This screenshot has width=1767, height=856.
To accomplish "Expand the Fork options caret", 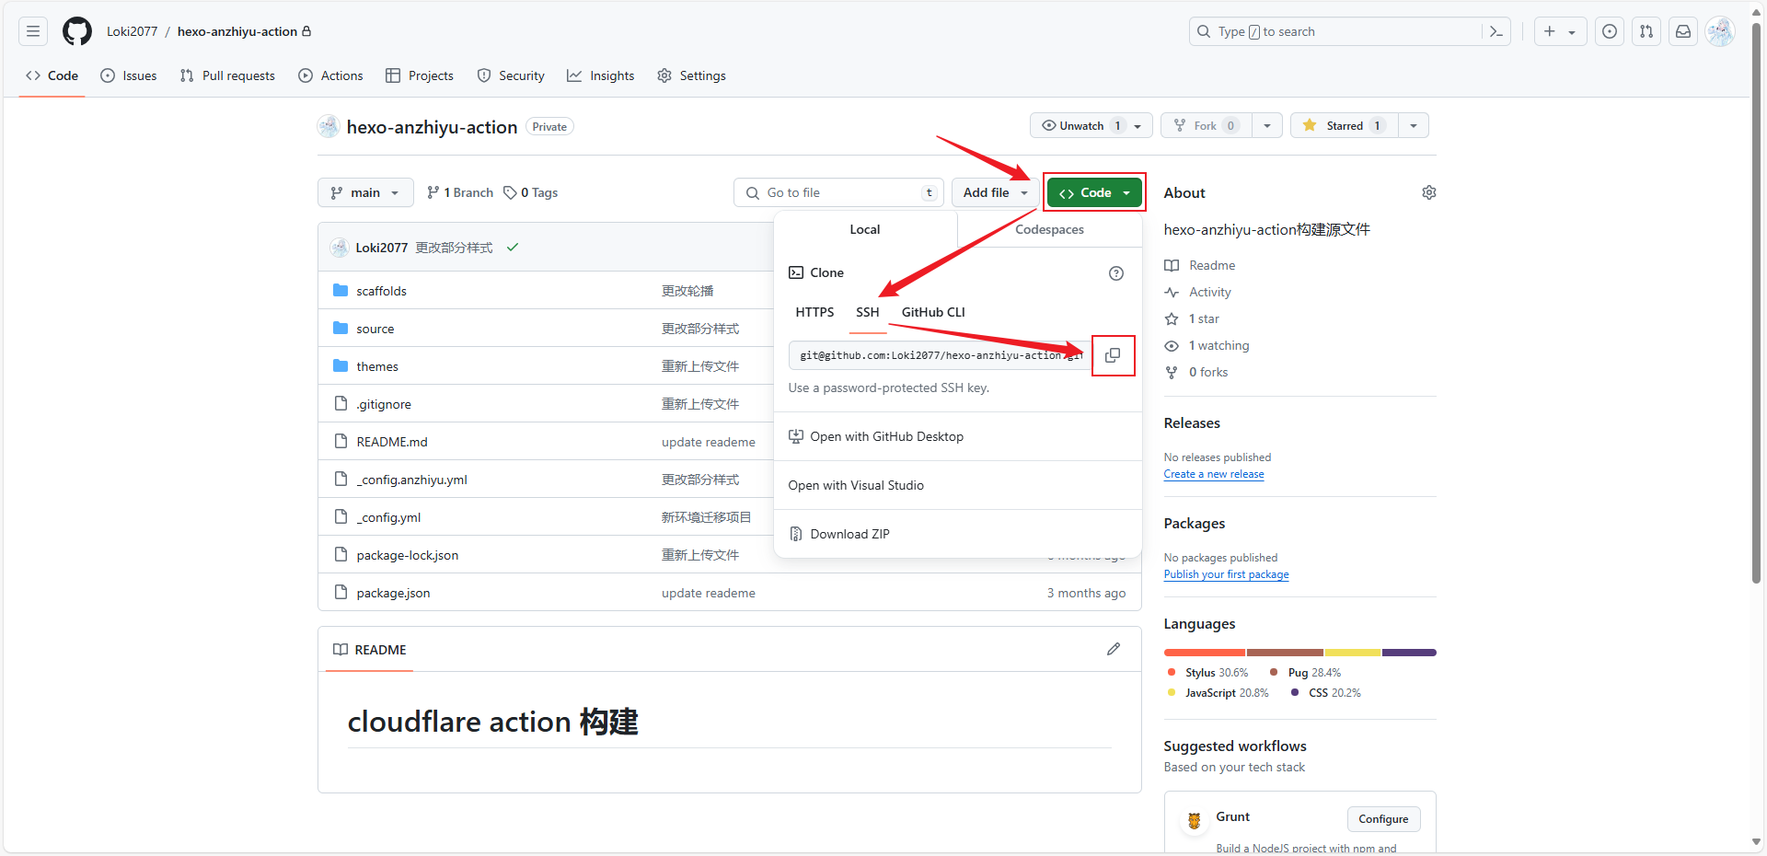I will [1267, 125].
